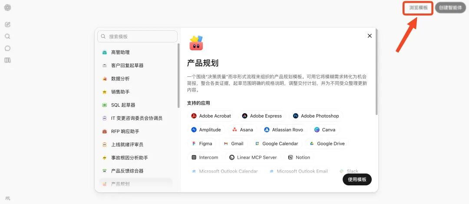Click the product planning robot avatar
The image size is (469, 204).
(x=196, y=43)
